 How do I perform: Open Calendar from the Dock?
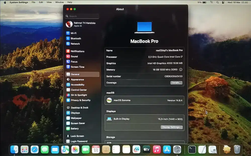96,149
